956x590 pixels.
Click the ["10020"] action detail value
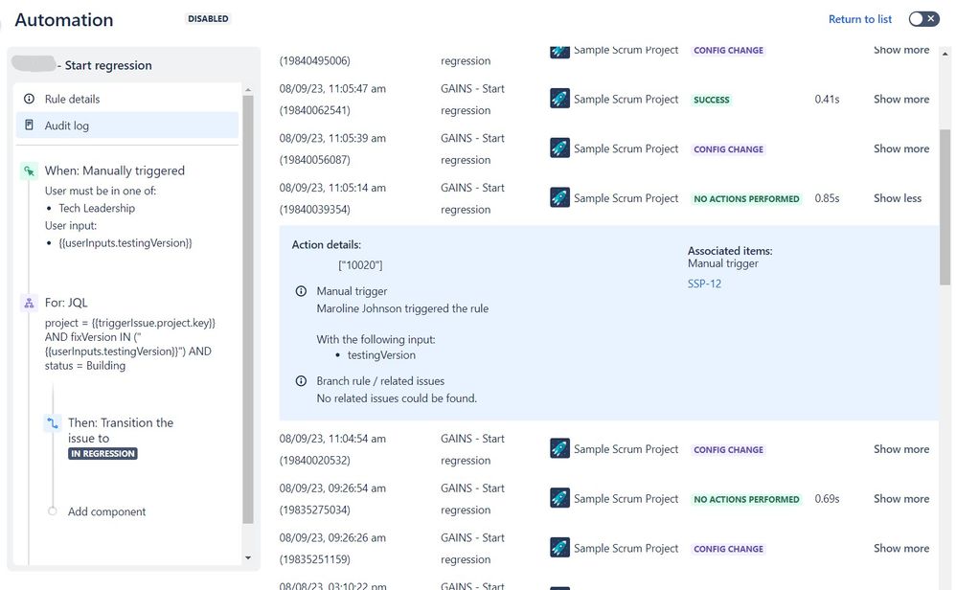tap(360, 265)
